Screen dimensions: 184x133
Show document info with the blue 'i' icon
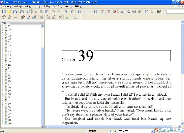click(x=29, y=11)
